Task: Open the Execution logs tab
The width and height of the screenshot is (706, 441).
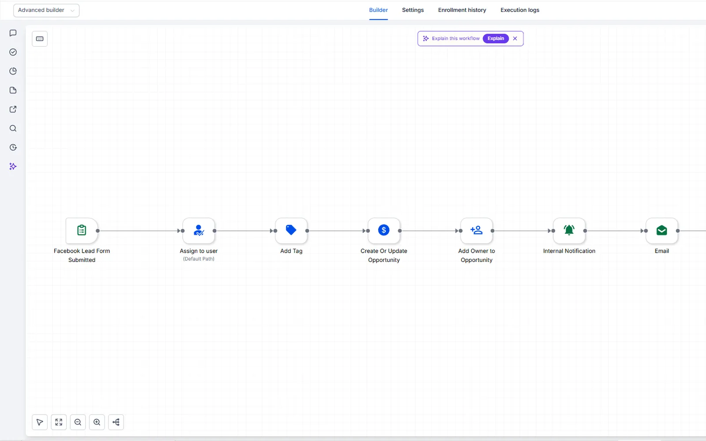Action: [x=520, y=10]
